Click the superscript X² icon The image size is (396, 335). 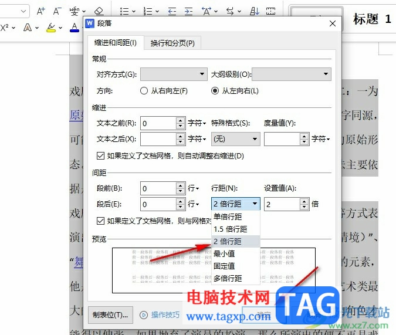point(4,28)
